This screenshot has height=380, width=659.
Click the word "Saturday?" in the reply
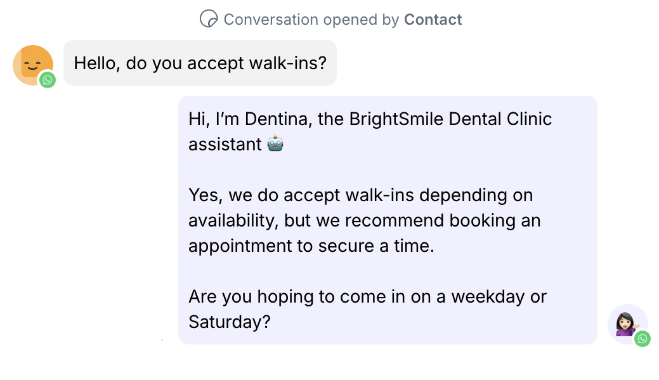coord(230,322)
